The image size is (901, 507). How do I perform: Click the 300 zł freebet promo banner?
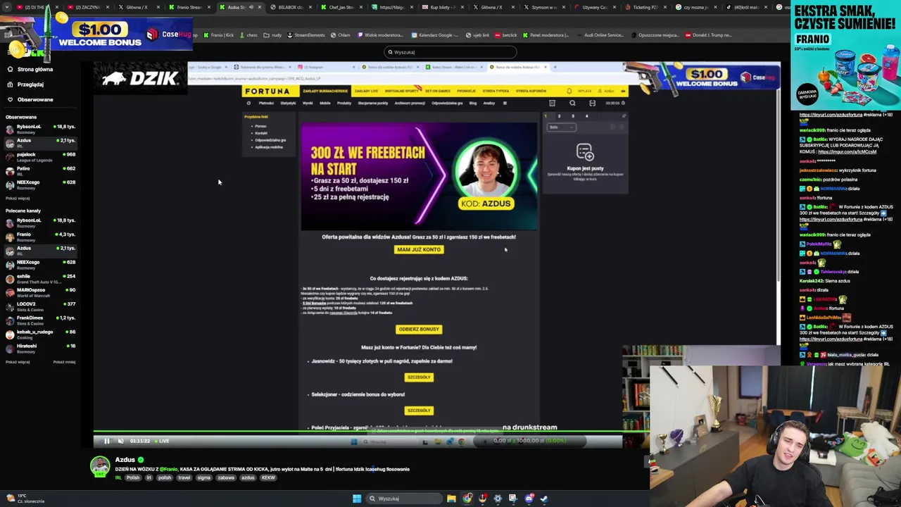419,177
